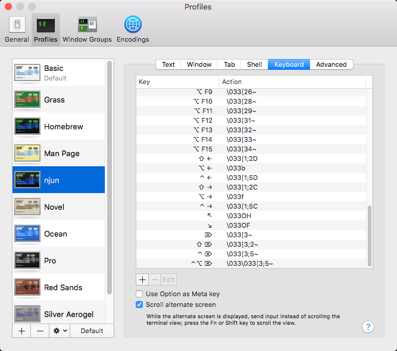Screen dimensions: 397x351
Task: Disable Scroll alternate screen checkbox
Action: click(139, 305)
